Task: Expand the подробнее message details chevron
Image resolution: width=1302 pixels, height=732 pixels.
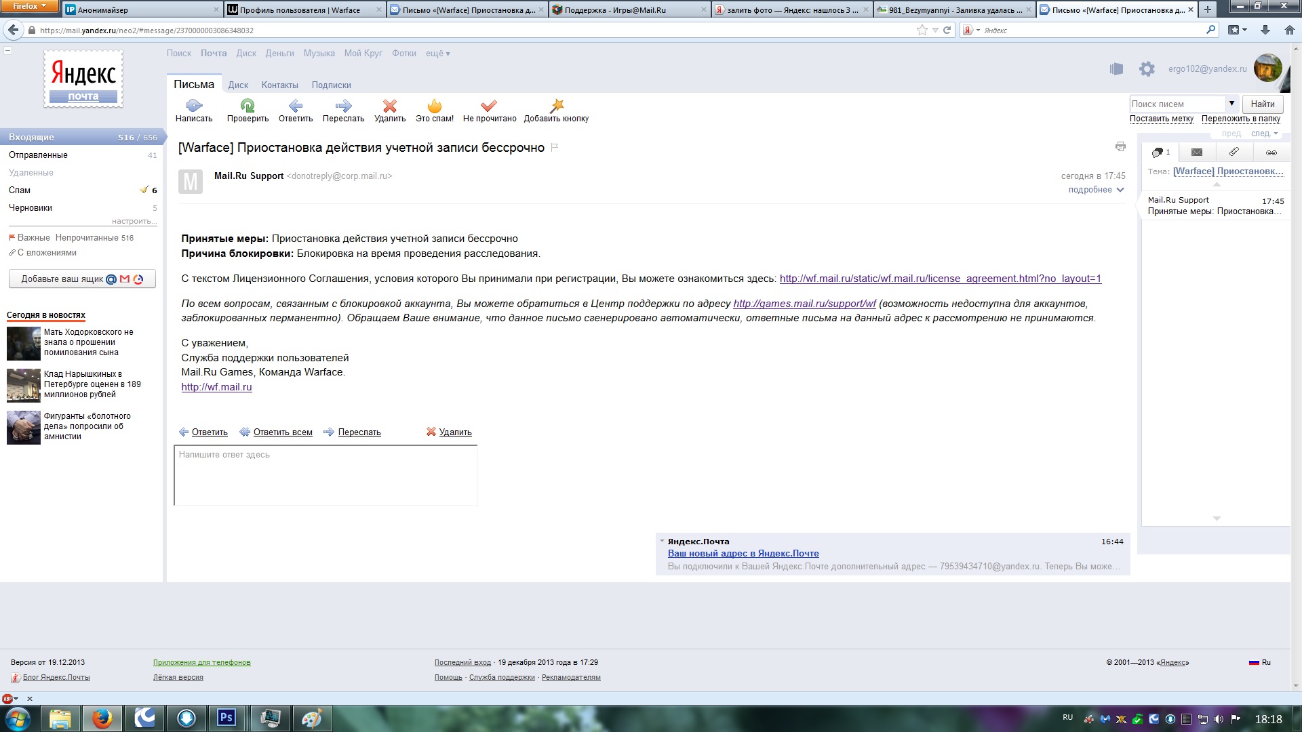Action: point(1120,190)
